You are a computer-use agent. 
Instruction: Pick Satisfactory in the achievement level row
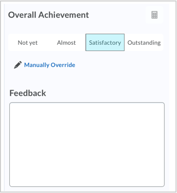105,42
